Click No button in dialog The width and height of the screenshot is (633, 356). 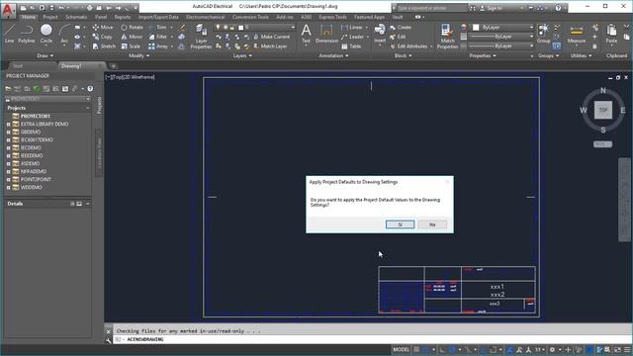coord(432,224)
